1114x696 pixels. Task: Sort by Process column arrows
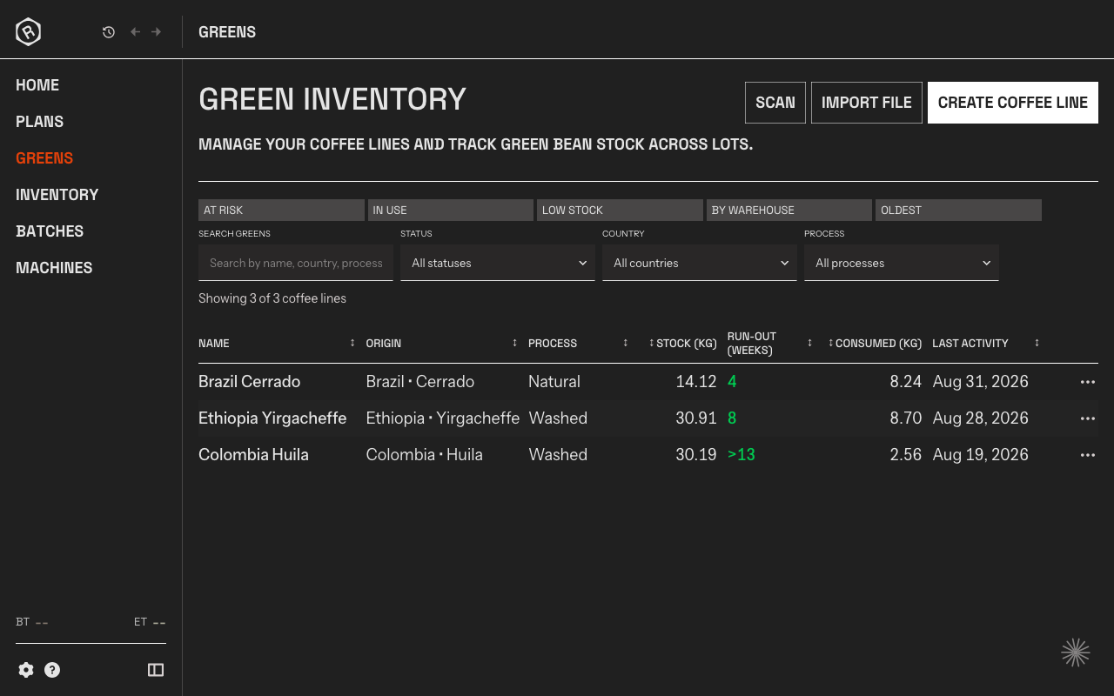[626, 343]
